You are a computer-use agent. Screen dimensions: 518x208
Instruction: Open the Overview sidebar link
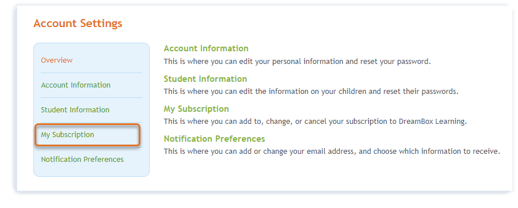(56, 60)
